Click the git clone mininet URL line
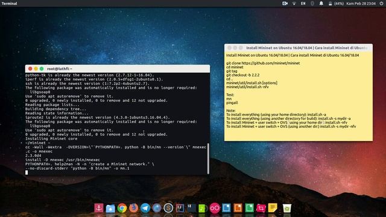This screenshot has width=386, height=217. tap(263, 63)
